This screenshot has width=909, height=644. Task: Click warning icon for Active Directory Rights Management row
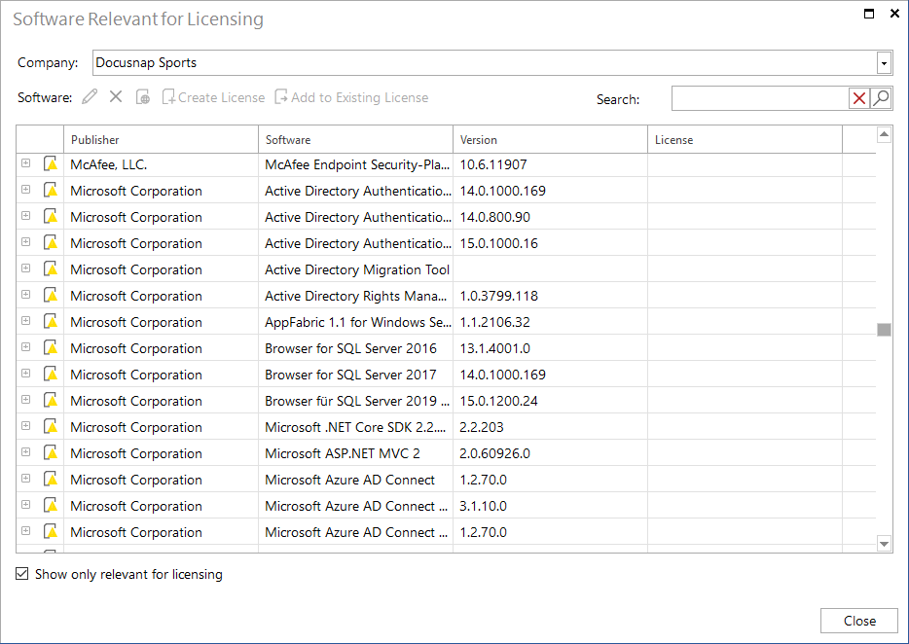(x=51, y=295)
